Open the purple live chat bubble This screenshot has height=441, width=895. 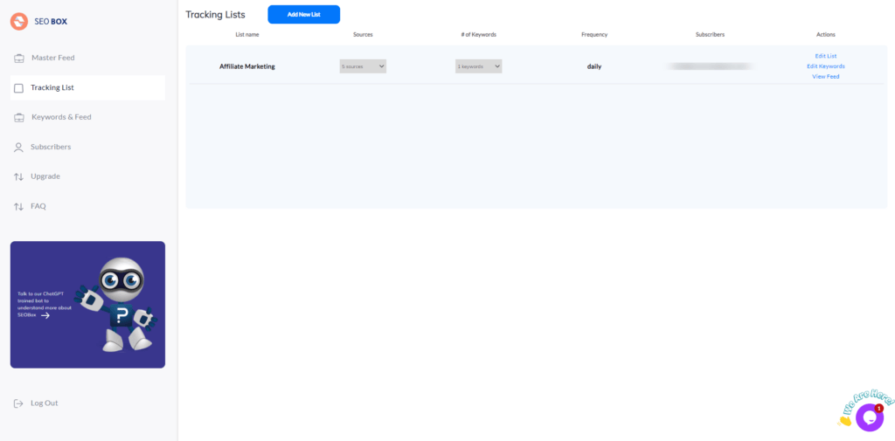tap(869, 417)
